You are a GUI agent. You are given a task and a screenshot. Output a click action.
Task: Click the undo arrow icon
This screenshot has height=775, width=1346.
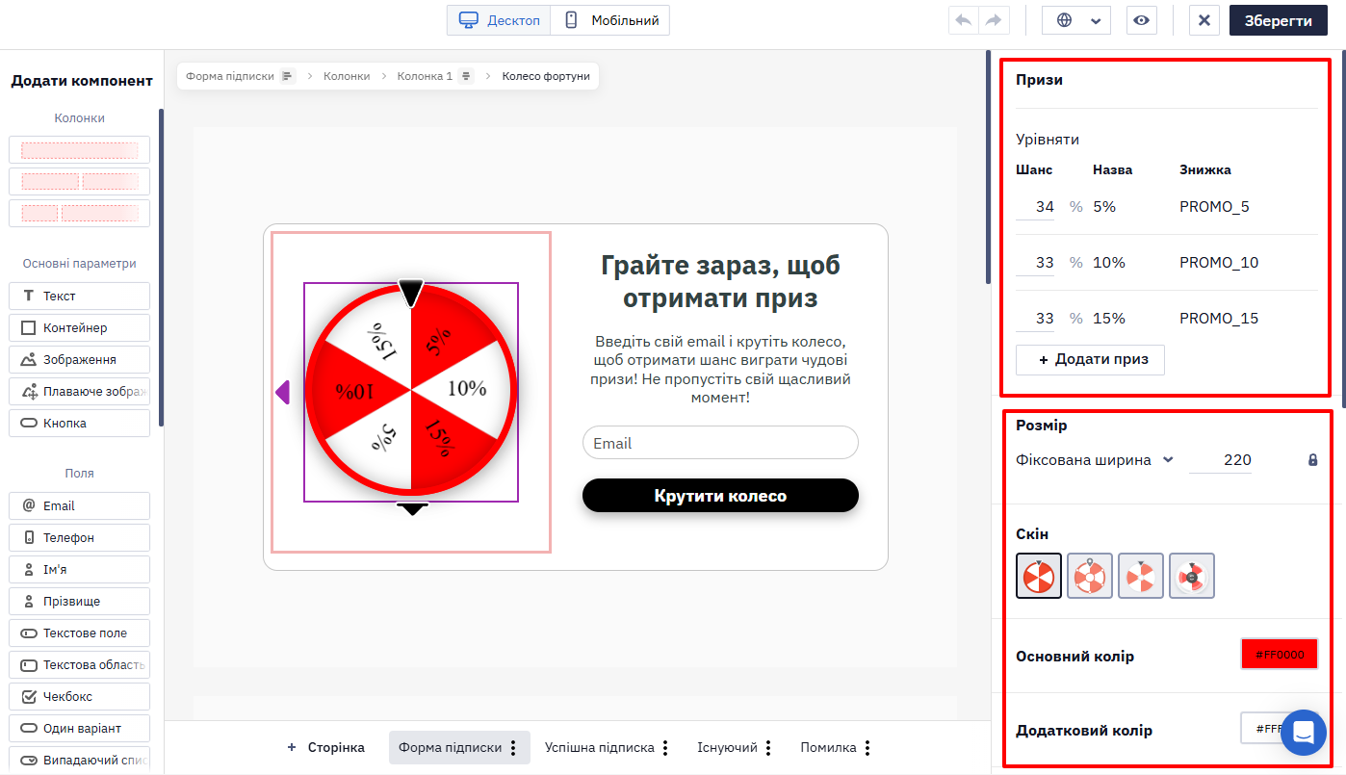964,20
